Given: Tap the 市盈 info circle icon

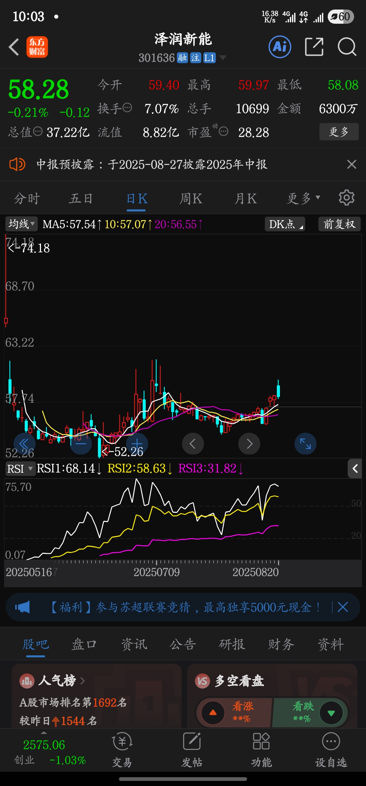Looking at the screenshot, I should click(x=223, y=131).
